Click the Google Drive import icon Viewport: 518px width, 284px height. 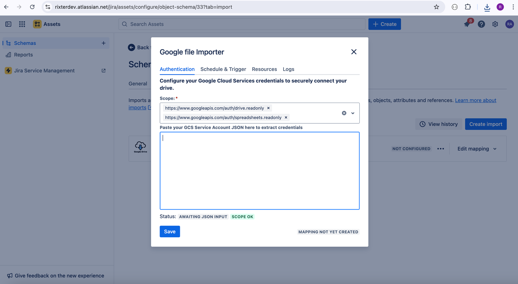(140, 147)
